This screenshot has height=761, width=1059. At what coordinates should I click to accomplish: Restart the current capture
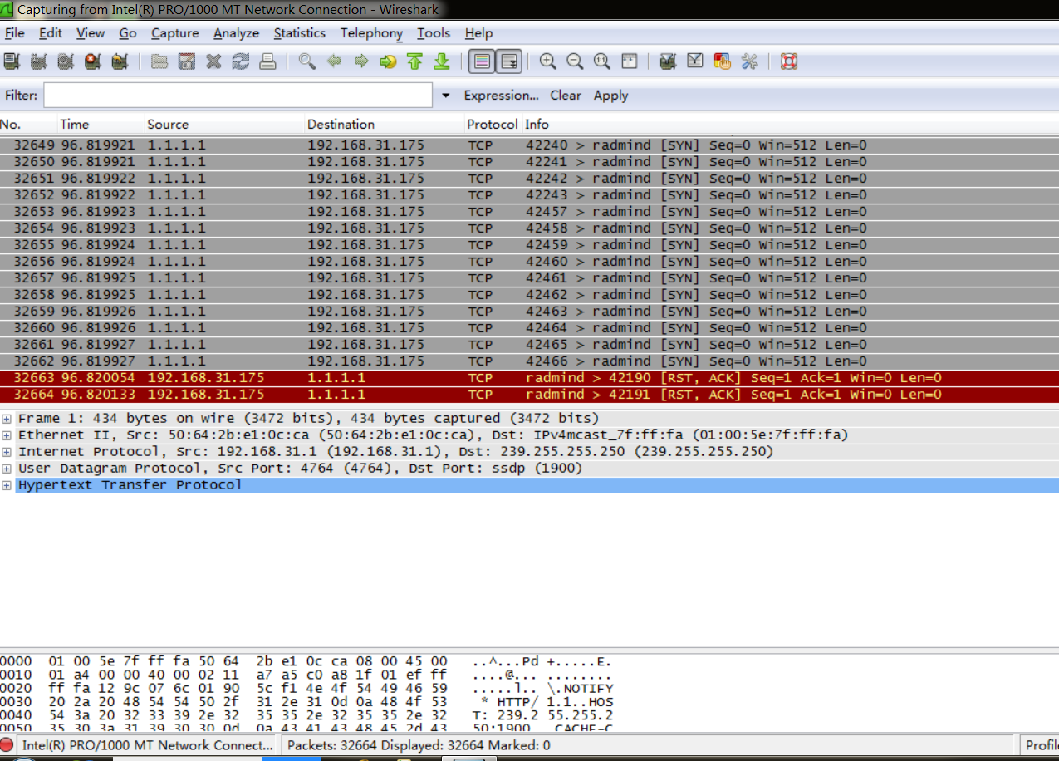119,61
